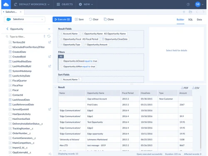Go to next tab with right arrow
This screenshot has width=208, height=156.
203,12
